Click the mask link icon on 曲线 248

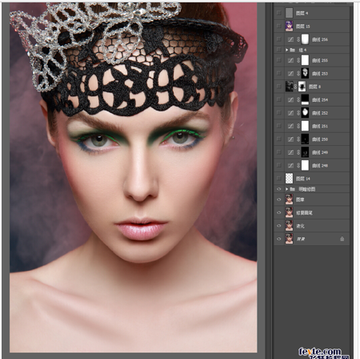pos(298,165)
